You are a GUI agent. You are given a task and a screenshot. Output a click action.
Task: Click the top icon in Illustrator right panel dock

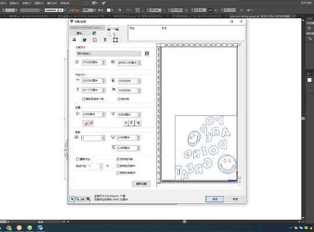309,28
